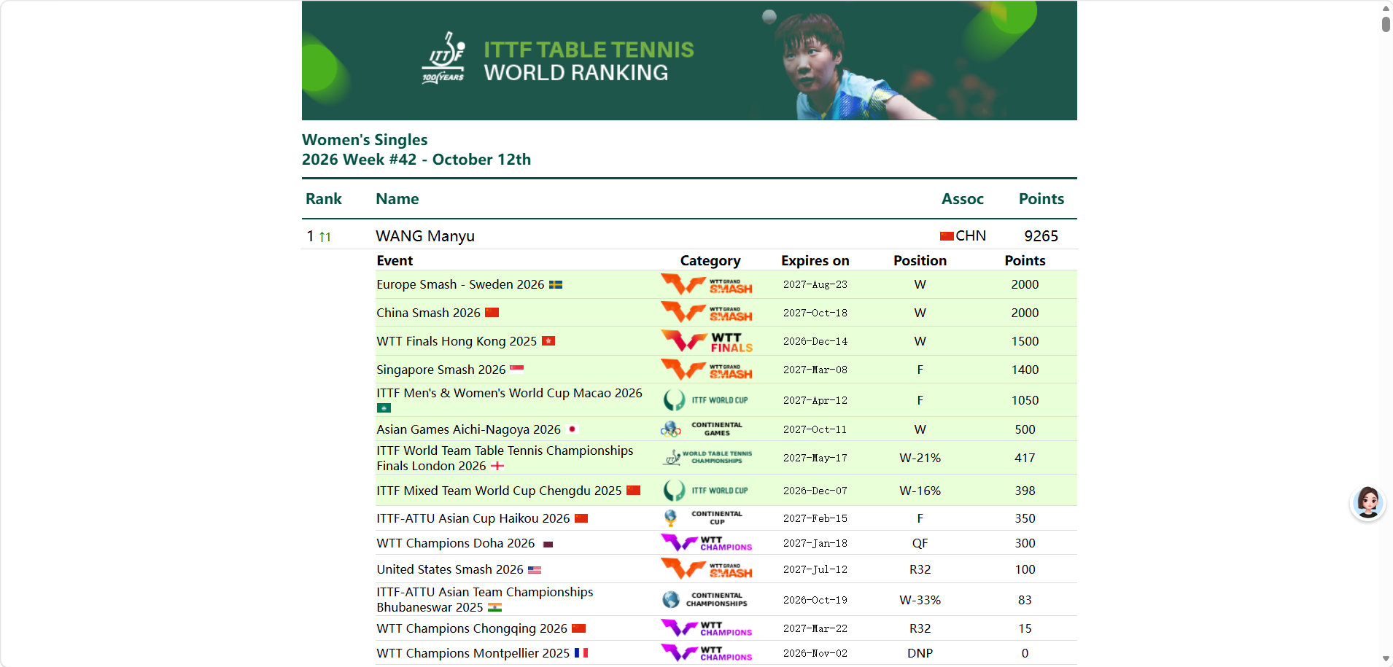Open the chat assistant avatar icon
The height and width of the screenshot is (667, 1393).
[1367, 503]
